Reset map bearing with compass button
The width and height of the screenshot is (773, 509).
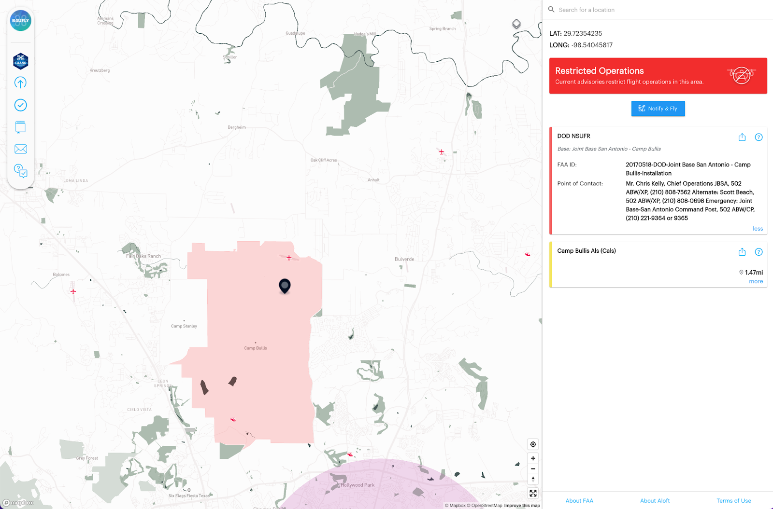pos(533,480)
